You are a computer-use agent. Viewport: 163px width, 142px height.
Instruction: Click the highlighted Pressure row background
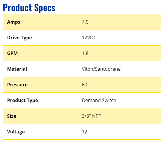(x=82, y=85)
